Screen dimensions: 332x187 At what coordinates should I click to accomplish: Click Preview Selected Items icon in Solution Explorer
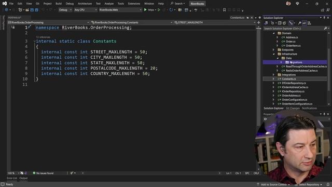305,23
